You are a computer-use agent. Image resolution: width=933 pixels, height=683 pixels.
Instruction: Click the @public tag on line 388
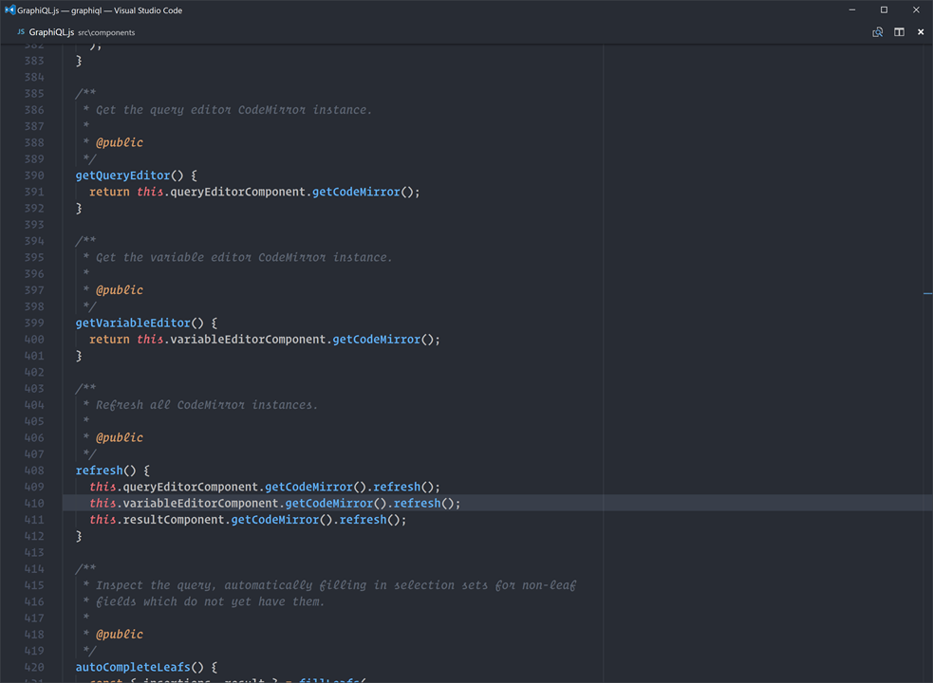click(x=120, y=143)
